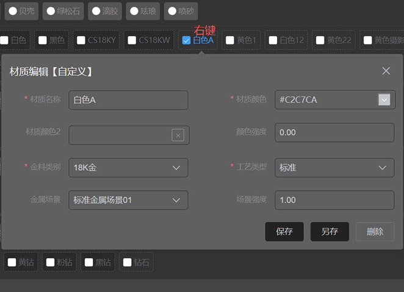Expand the 金属场景 dropdown list

click(x=128, y=200)
